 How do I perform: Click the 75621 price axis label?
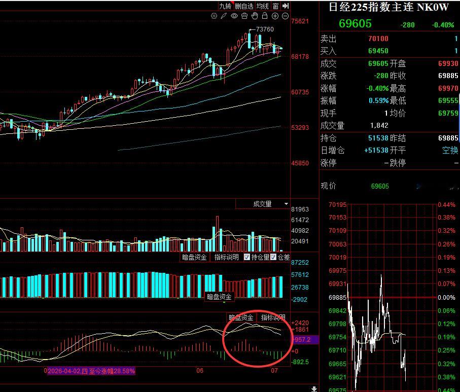click(x=300, y=21)
